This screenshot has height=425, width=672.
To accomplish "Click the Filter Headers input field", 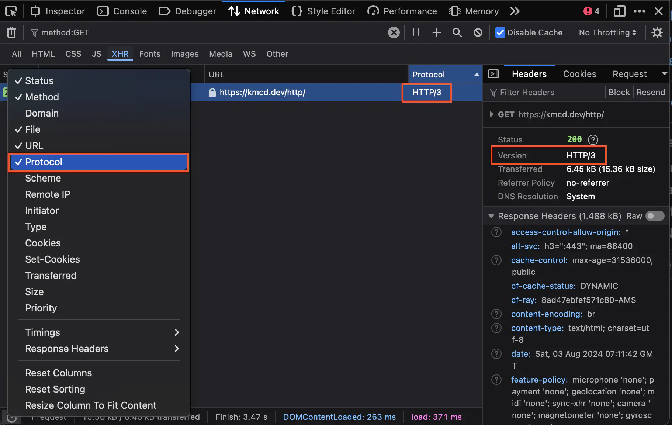I will tap(546, 92).
